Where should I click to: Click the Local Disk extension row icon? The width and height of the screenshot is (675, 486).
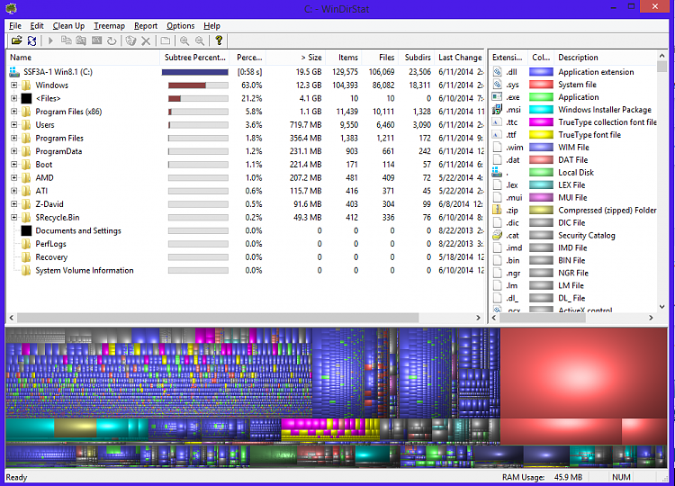[x=497, y=172]
